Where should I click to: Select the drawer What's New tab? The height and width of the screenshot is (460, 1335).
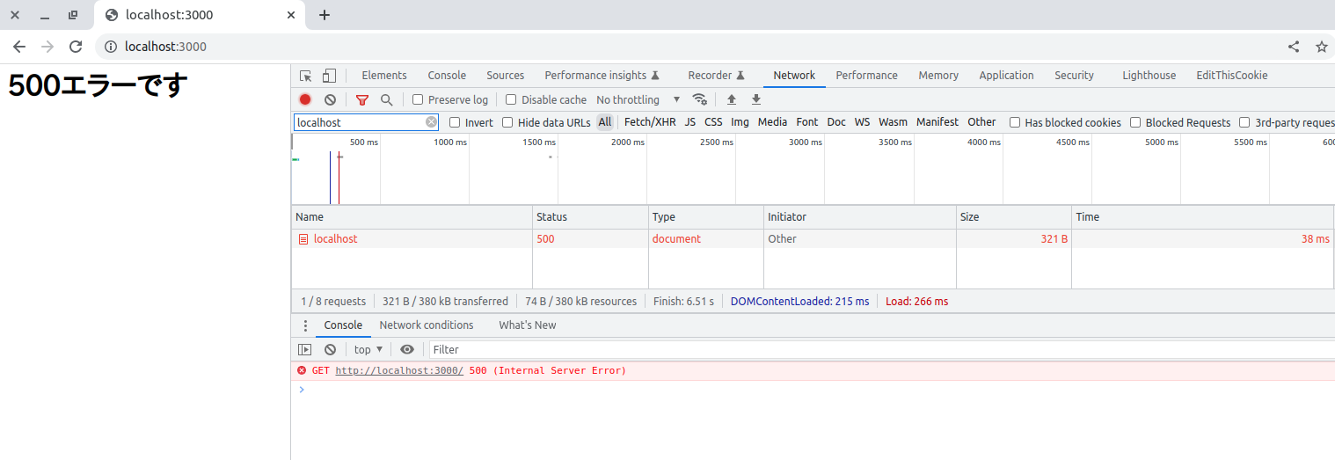click(x=528, y=325)
